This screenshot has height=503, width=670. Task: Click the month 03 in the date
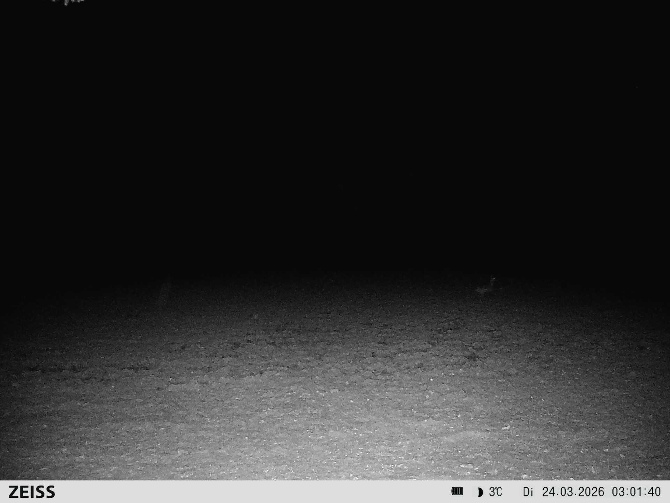point(566,492)
